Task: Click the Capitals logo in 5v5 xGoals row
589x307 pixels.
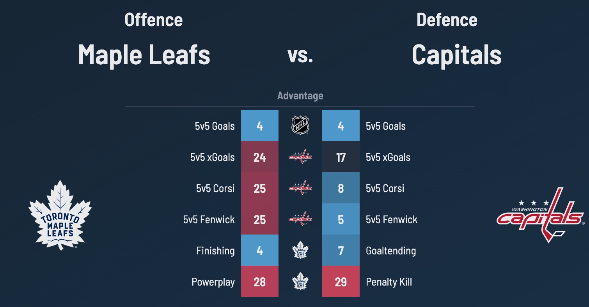Action: [x=300, y=157]
